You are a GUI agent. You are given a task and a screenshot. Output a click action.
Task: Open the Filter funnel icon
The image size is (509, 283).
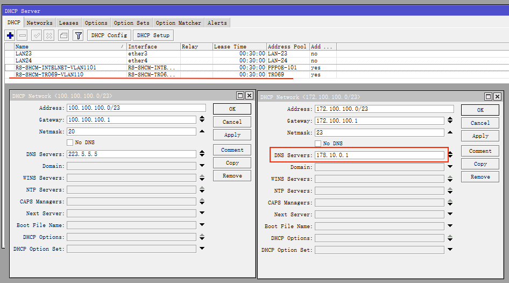coord(78,36)
